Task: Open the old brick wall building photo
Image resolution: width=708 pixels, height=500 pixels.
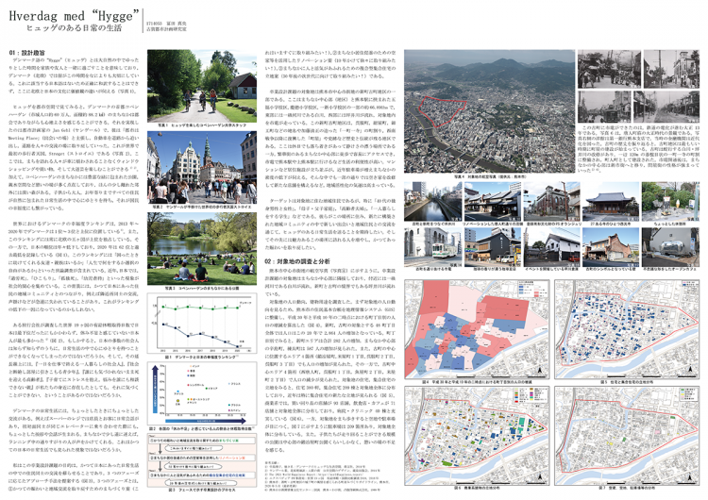Action: [611, 247]
